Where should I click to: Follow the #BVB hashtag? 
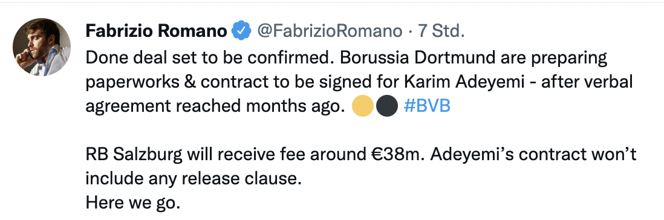click(x=427, y=106)
